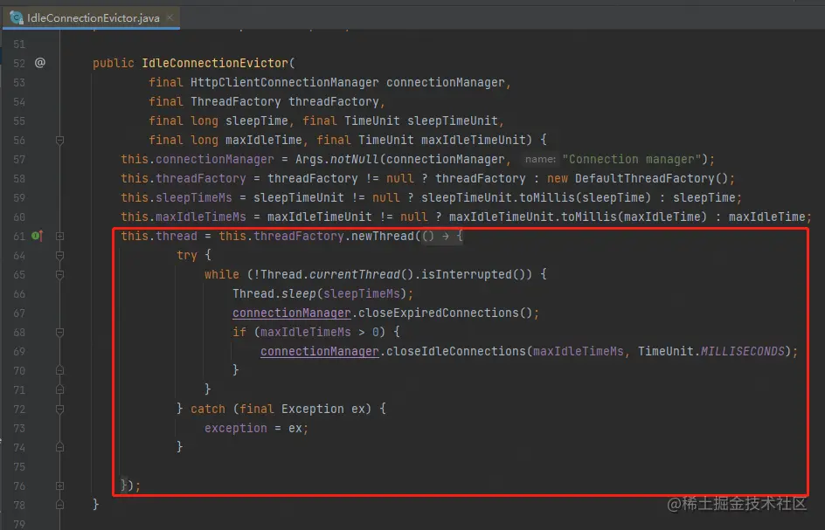Click DefaultThreadFactory on line 58
The height and width of the screenshot is (530, 825).
tap(645, 179)
